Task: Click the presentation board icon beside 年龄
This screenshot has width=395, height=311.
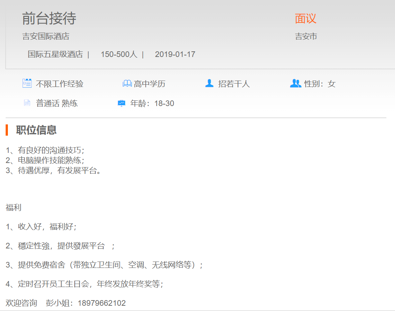Action: click(121, 103)
